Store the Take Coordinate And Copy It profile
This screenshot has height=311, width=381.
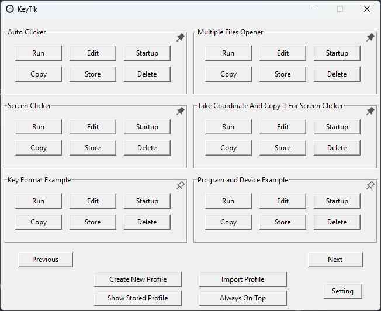(283, 148)
